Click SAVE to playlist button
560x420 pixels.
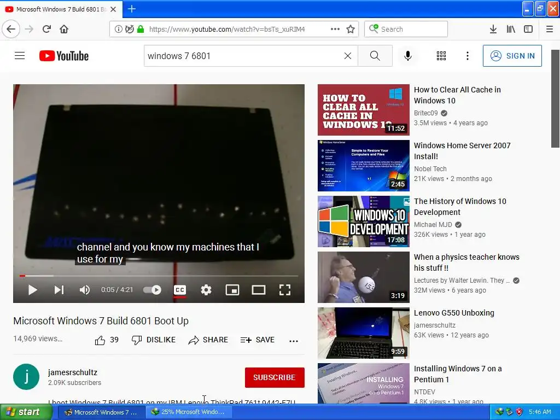coord(258,340)
